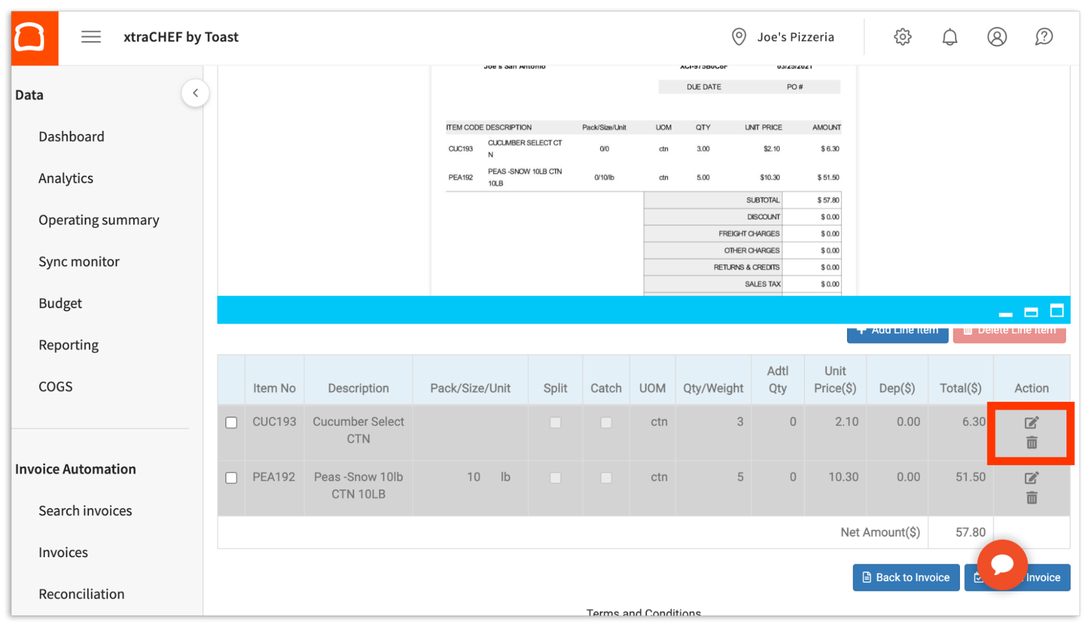Click Back to Invoice
Viewport: 1091px width, 627px height.
click(905, 577)
